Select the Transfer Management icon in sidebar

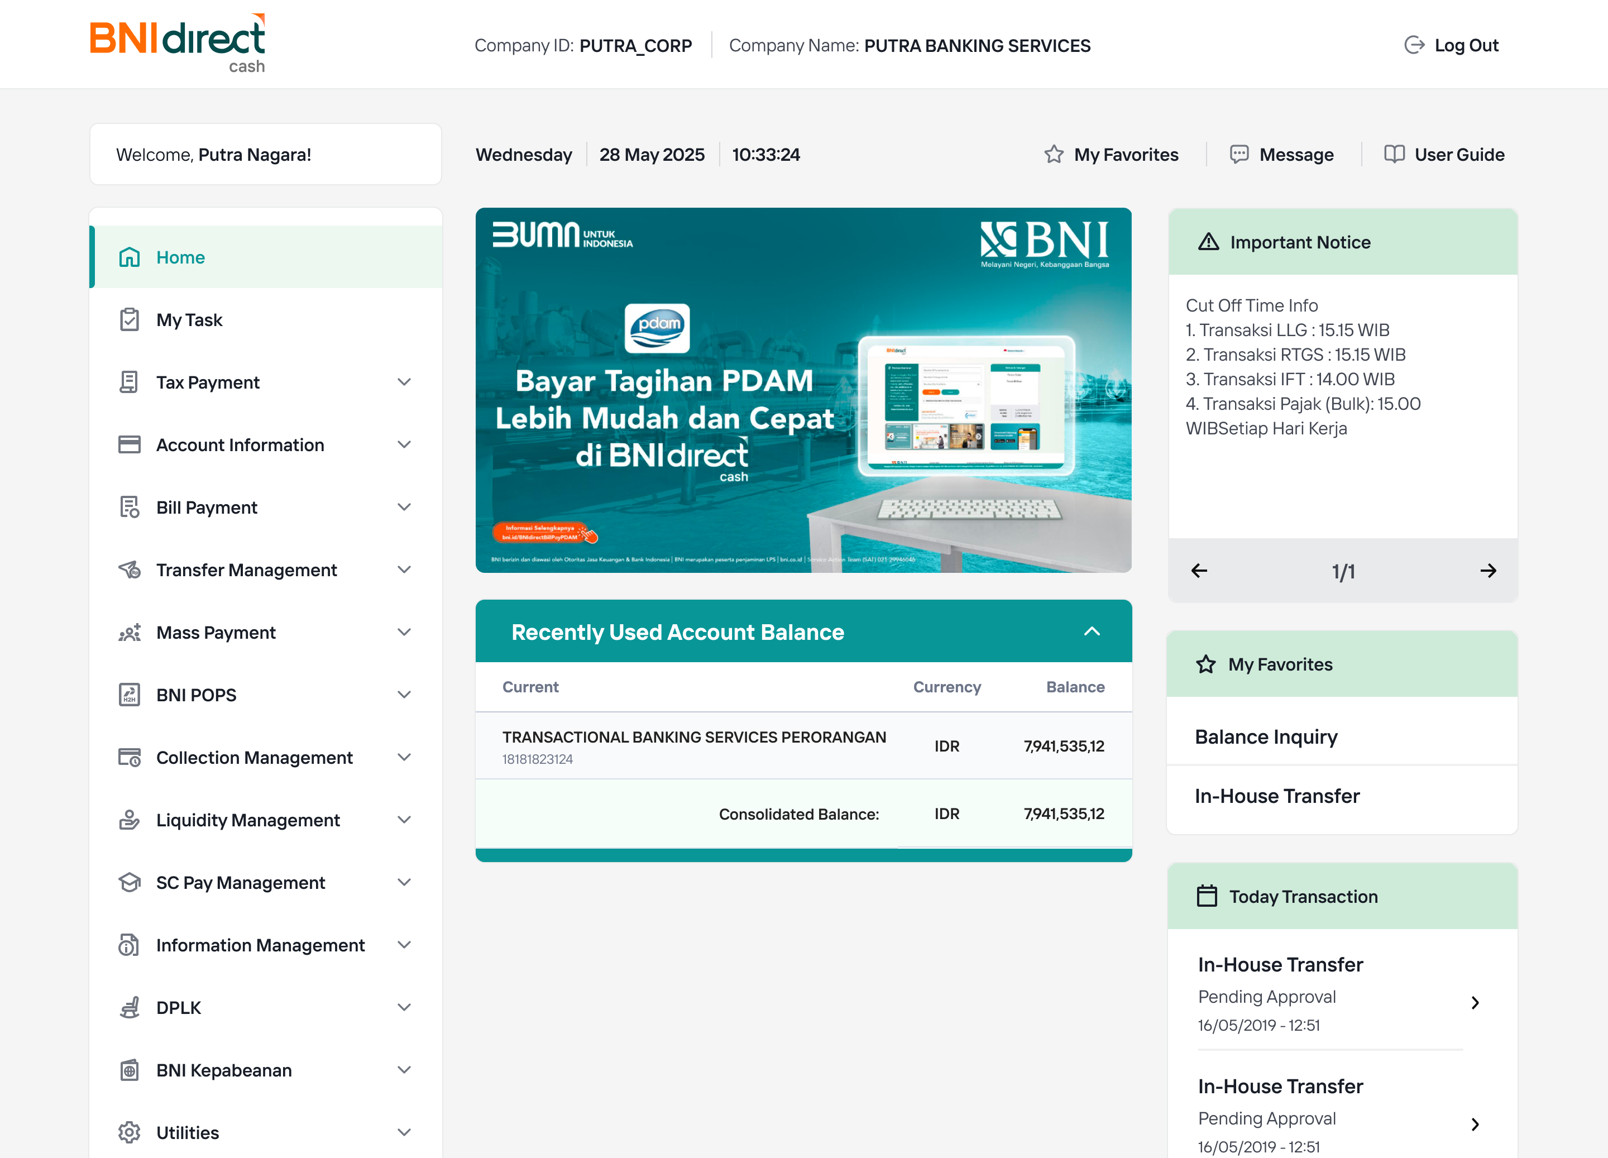pyautogui.click(x=129, y=570)
